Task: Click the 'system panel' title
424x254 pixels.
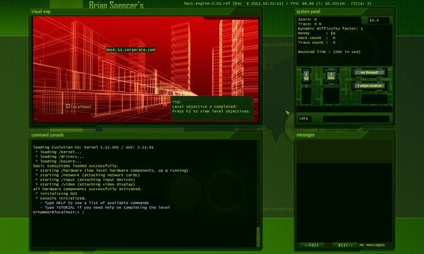Action: tap(308, 11)
